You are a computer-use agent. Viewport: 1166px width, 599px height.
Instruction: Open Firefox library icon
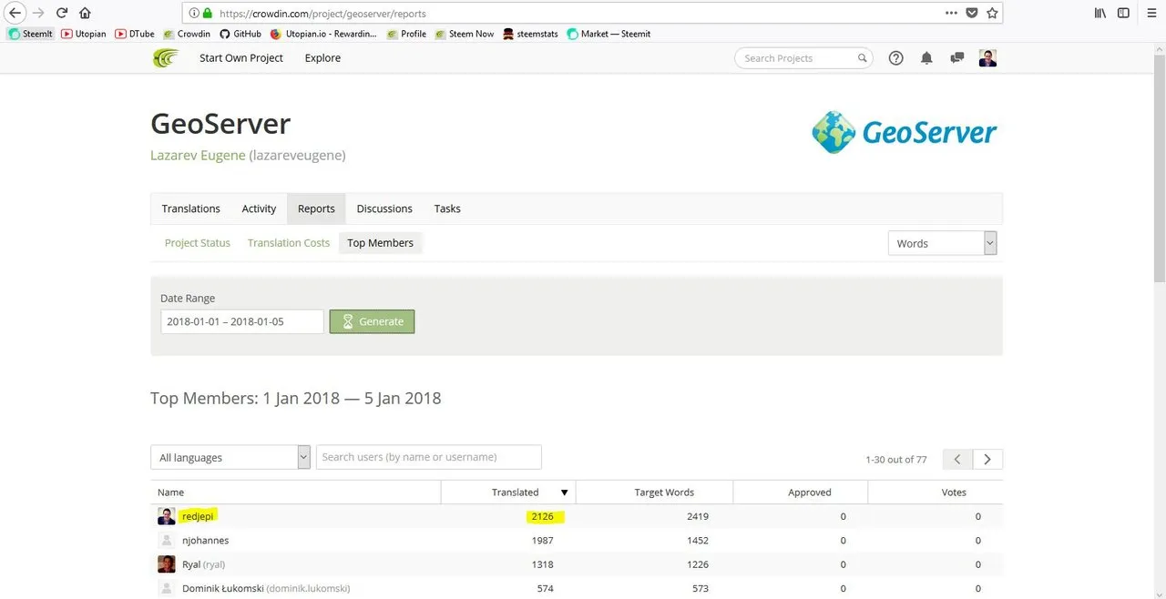(1100, 14)
